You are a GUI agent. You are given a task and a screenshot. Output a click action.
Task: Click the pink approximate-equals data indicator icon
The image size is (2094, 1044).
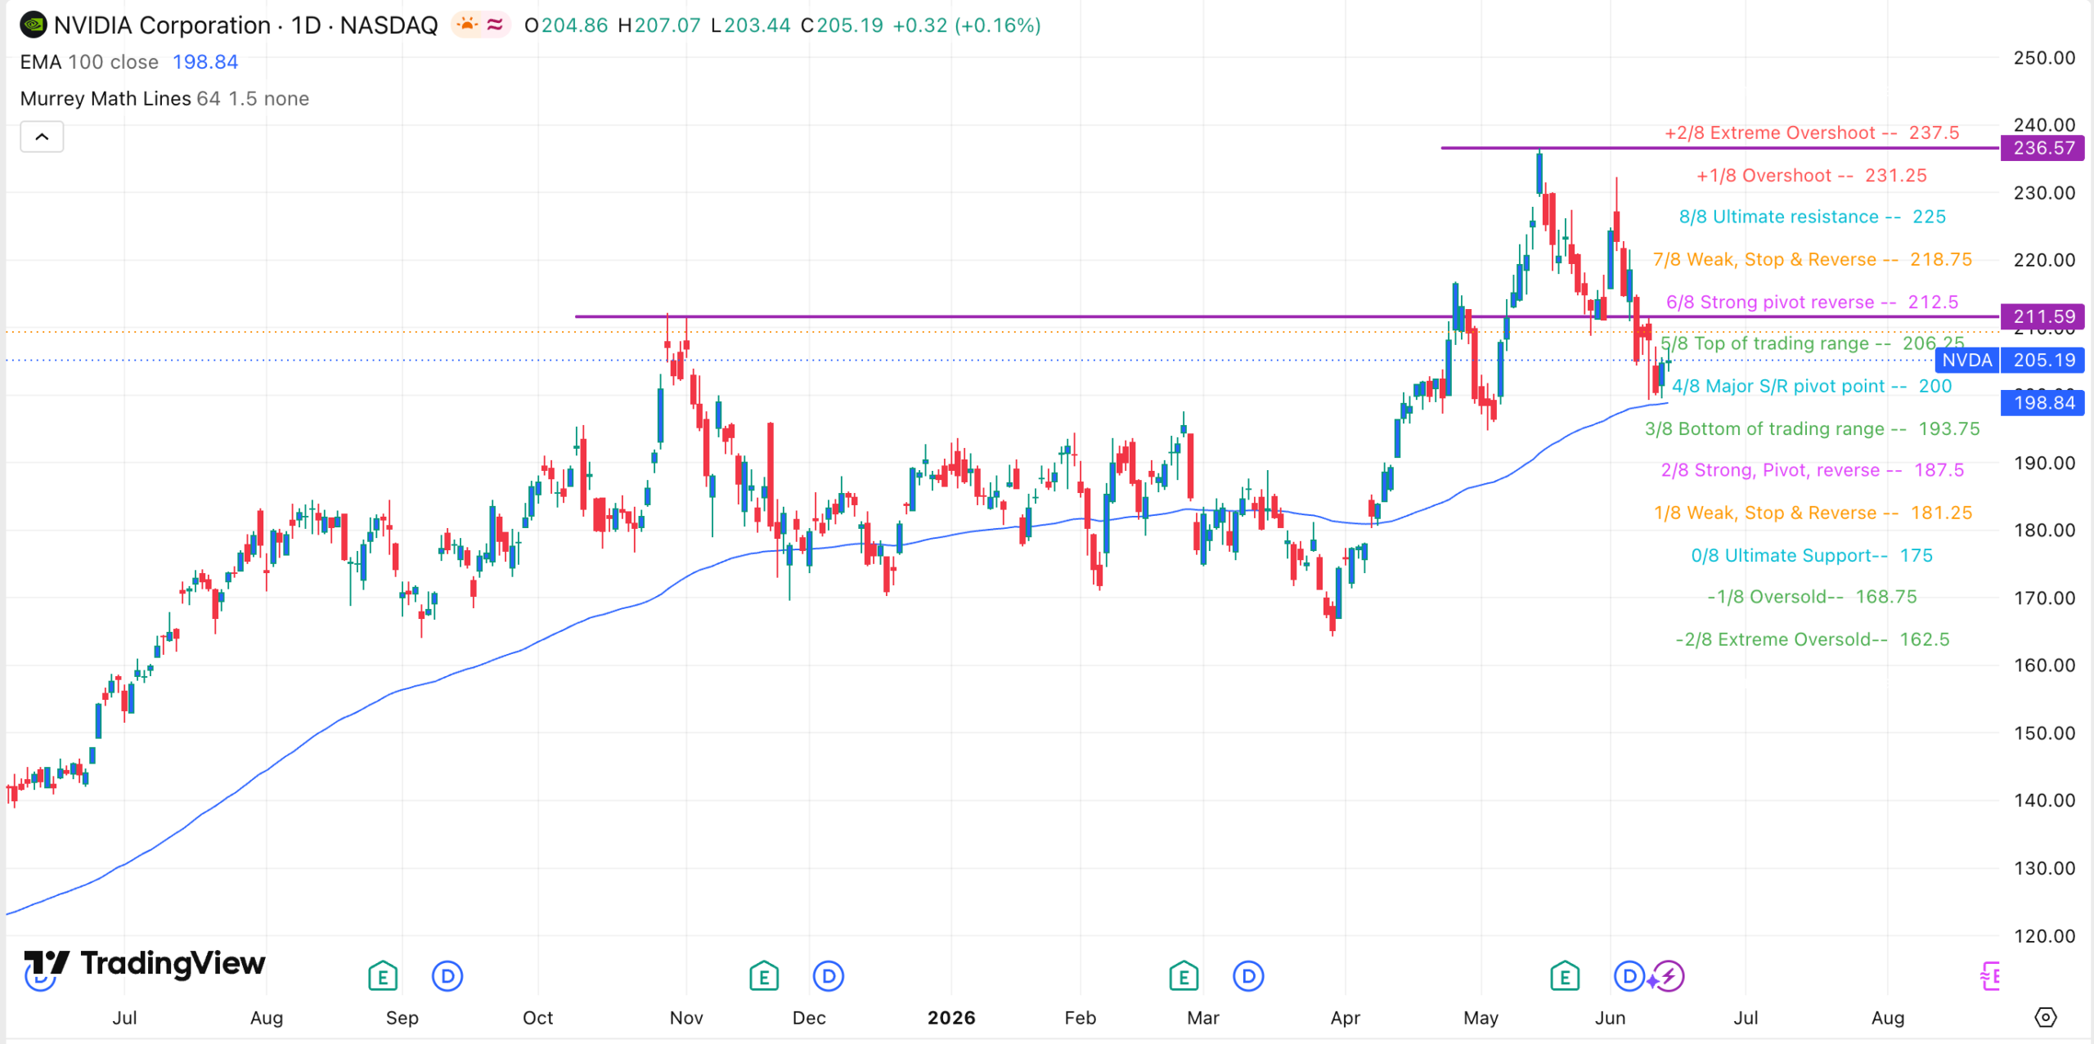point(495,25)
